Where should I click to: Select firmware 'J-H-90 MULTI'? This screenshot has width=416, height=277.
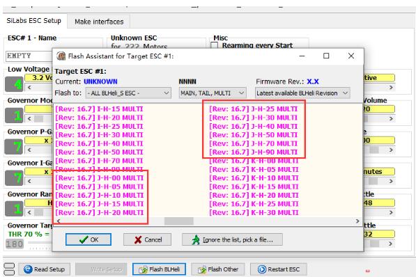[254, 152]
